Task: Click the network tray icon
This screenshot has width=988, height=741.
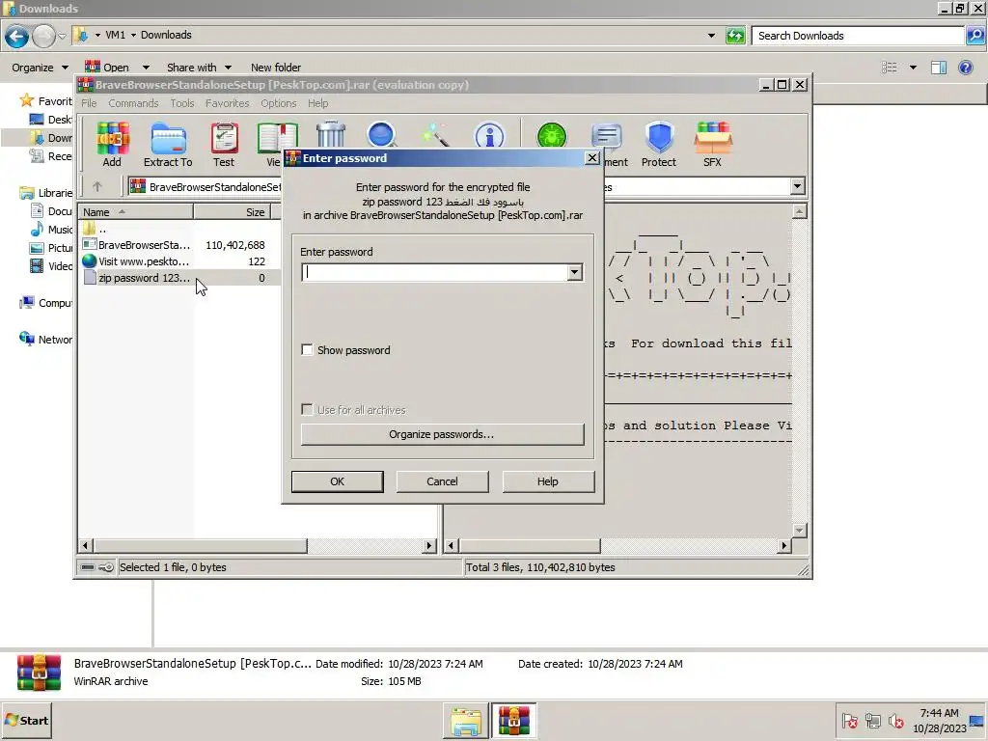Action: [x=872, y=720]
